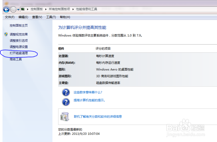The width and height of the screenshot is (217, 142).
Task: Click the 您的分数是最新的 status text
Action: [70, 130]
